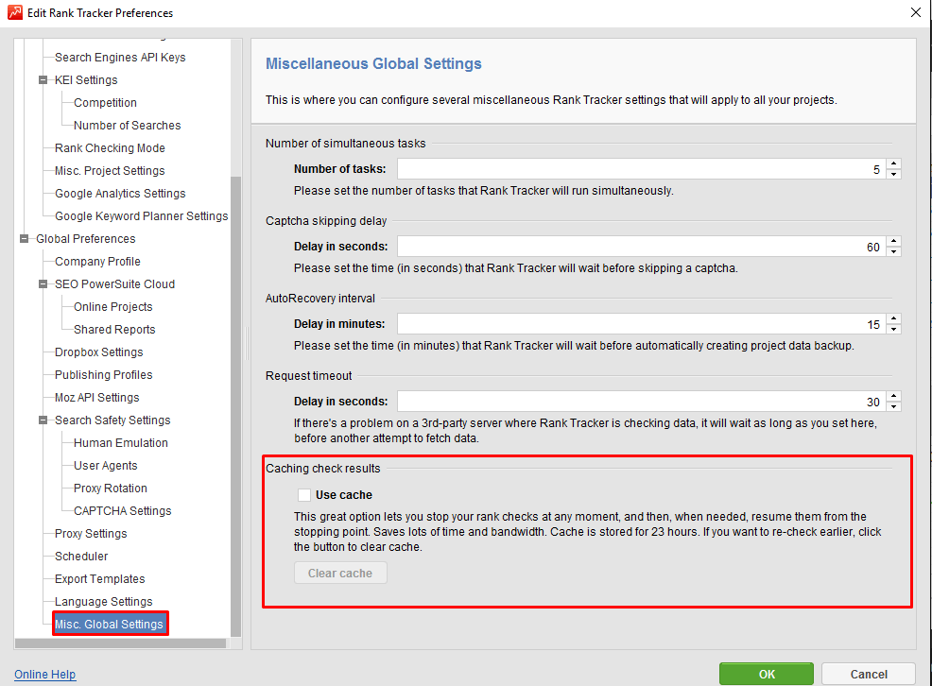Screen dimensions: 932x686
Task: Decrease Captcha skipping delay seconds
Action: pos(893,251)
